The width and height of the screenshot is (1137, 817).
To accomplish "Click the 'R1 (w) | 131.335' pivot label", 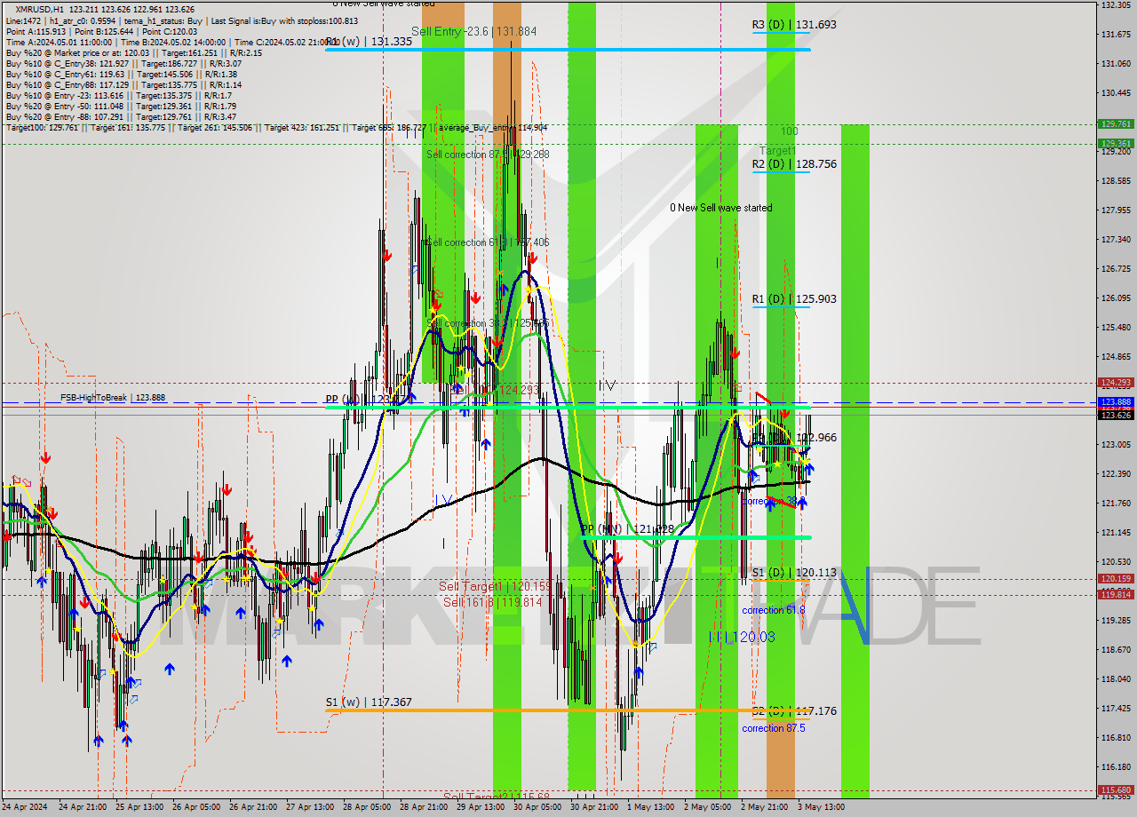I will click(368, 42).
